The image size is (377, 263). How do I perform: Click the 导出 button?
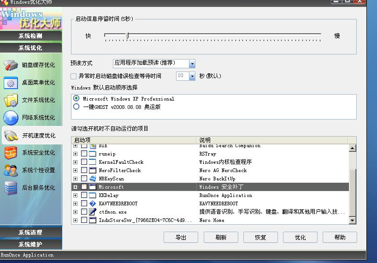coord(181,238)
